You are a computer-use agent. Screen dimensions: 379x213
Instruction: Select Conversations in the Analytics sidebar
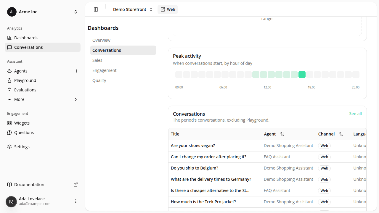point(43,47)
